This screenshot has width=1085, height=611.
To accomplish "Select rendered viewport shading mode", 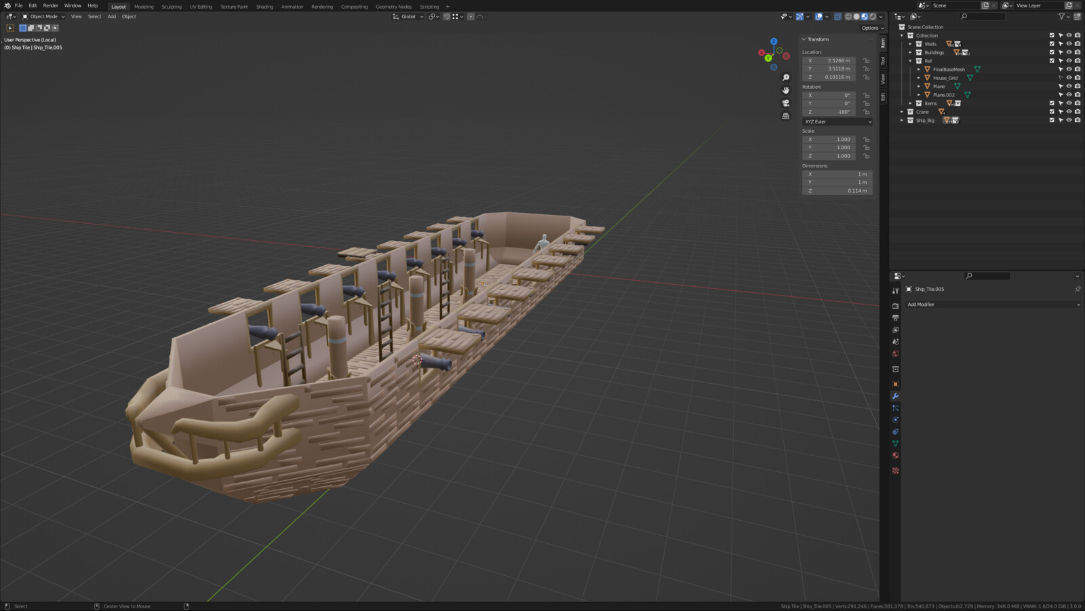I will point(873,16).
